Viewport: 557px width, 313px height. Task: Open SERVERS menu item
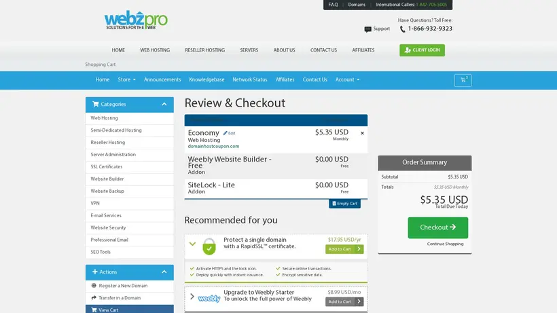click(249, 50)
